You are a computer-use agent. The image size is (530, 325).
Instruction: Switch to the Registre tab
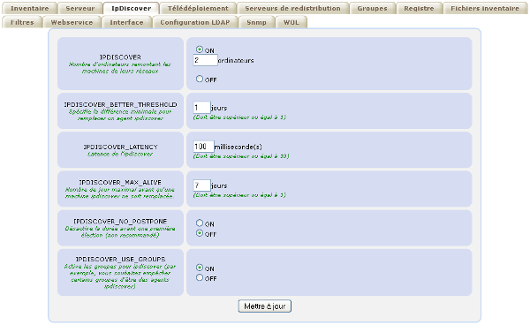pyautogui.click(x=419, y=9)
